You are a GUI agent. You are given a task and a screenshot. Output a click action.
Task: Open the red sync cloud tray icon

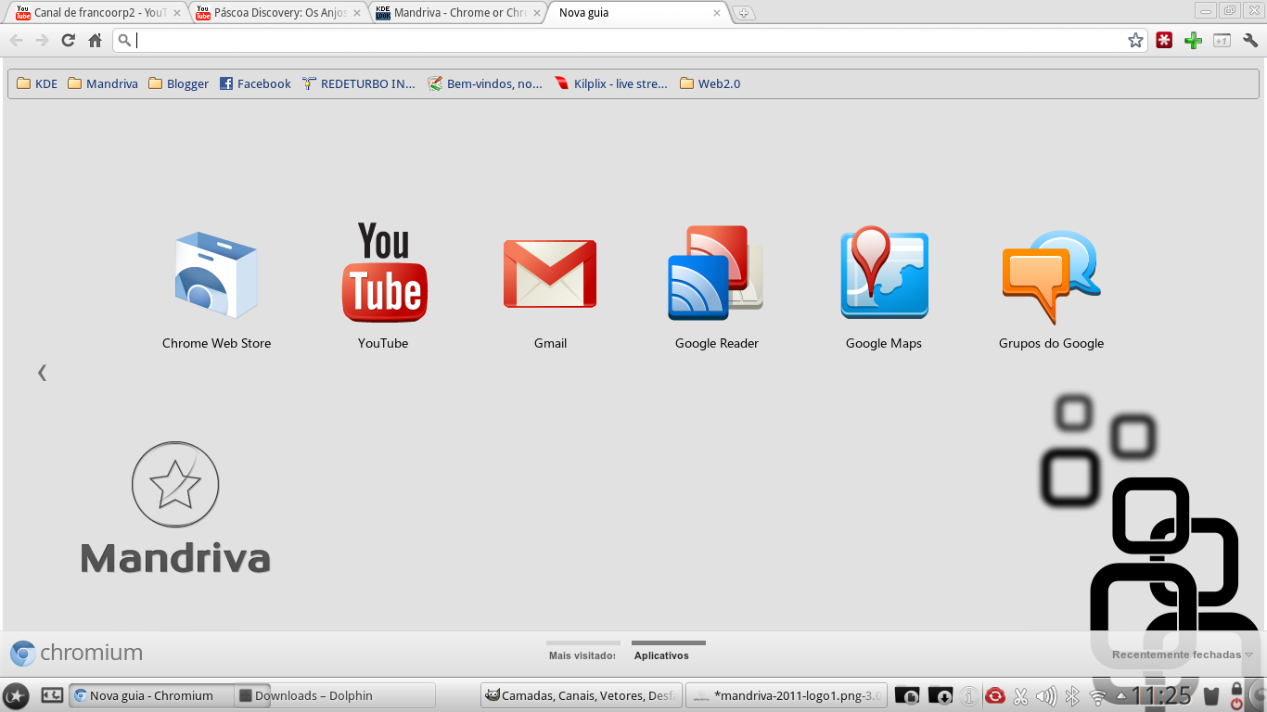994,695
